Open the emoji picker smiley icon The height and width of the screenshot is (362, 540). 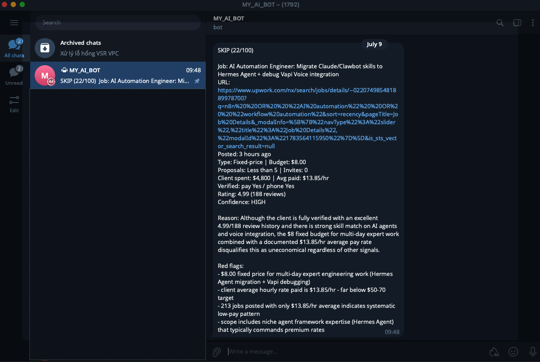pos(513,352)
